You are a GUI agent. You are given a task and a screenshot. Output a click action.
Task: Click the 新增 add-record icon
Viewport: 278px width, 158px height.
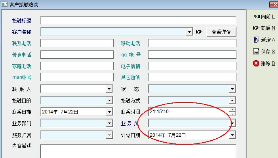[x=256, y=40]
